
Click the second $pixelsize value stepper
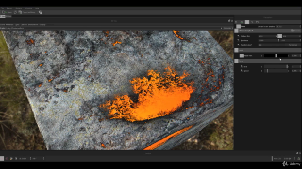[300, 40]
